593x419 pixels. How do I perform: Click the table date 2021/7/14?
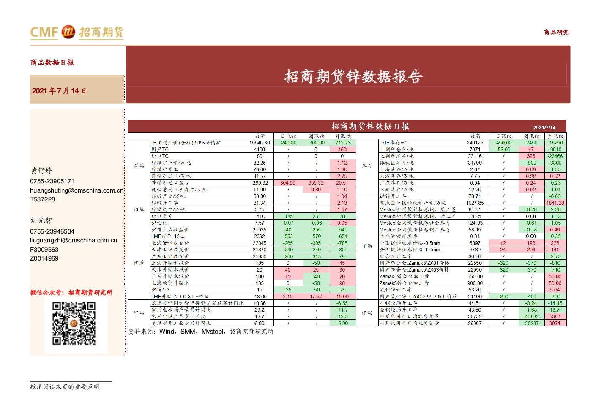544,128
